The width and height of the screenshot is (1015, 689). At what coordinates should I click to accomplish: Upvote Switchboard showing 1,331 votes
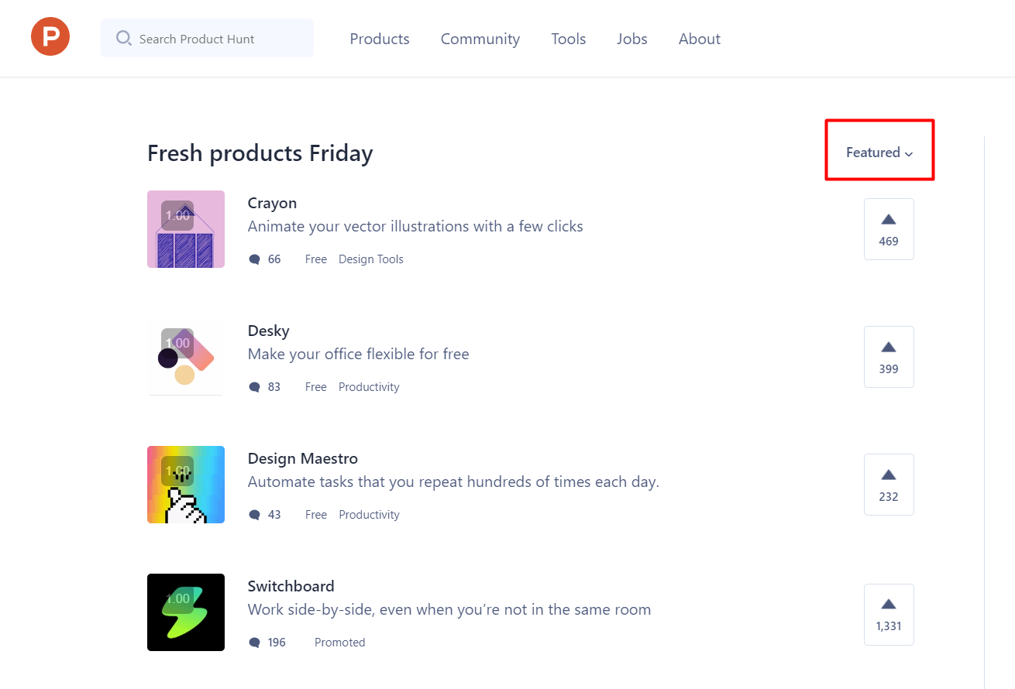[x=889, y=615]
